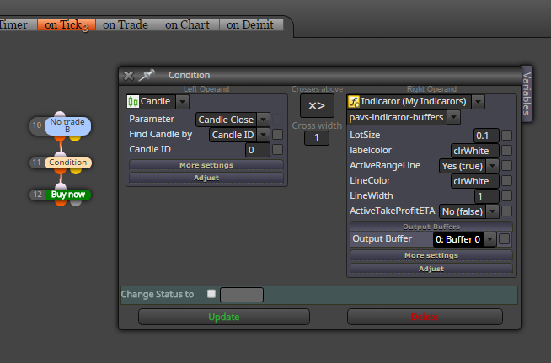Toggle checkbox beside ActiveRangeLine
The width and height of the screenshot is (551, 363).
pyautogui.click(x=506, y=166)
